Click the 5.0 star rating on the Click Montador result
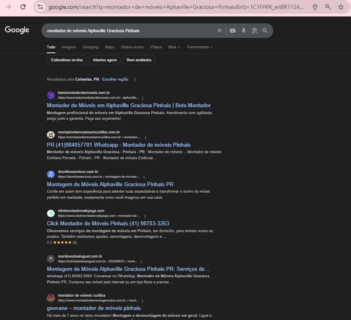This screenshot has width=351, height=320. click(61, 242)
